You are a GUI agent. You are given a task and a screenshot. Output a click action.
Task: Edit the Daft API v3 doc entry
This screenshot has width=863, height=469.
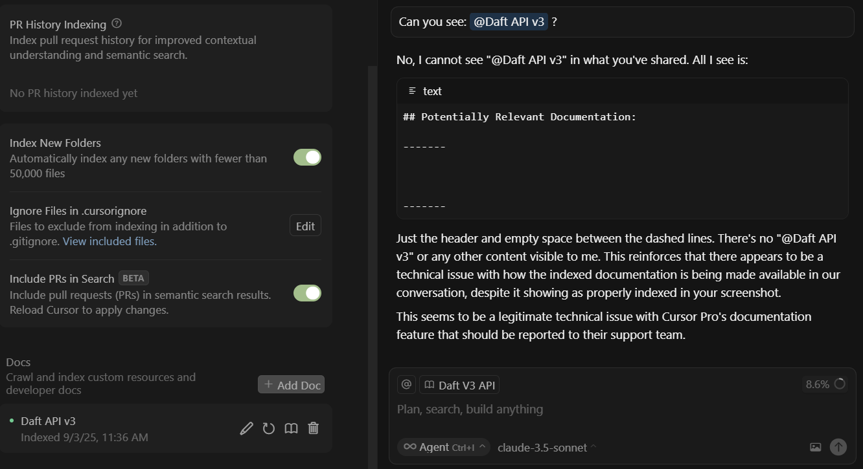tap(246, 428)
